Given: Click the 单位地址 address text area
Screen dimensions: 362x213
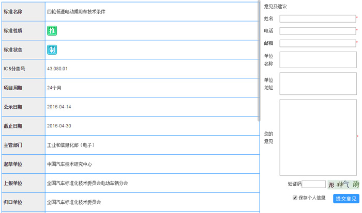Looking at the screenshot, I should (318, 84).
